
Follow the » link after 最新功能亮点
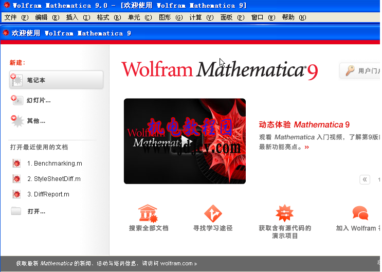coord(307,147)
